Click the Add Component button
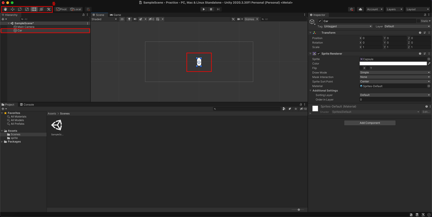This screenshot has height=217, width=432. click(370, 123)
